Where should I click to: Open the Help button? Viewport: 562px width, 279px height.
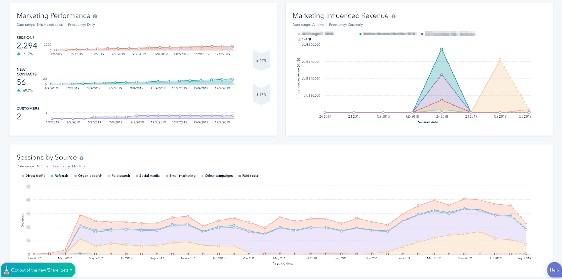point(554,270)
